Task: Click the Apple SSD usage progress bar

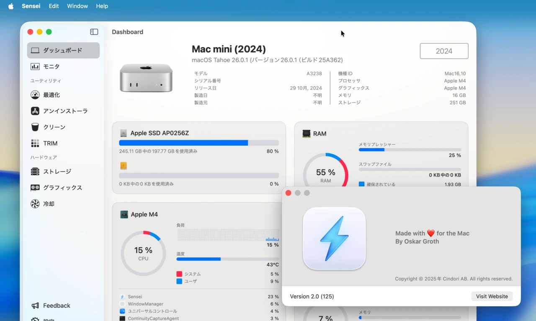Action: pyautogui.click(x=198, y=143)
